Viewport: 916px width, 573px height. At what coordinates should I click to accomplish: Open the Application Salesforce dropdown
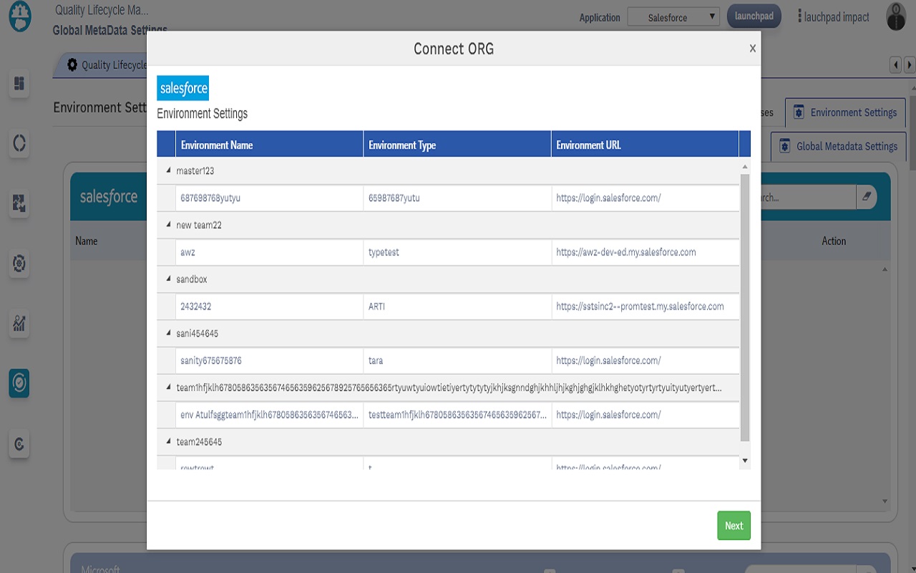[x=673, y=17]
